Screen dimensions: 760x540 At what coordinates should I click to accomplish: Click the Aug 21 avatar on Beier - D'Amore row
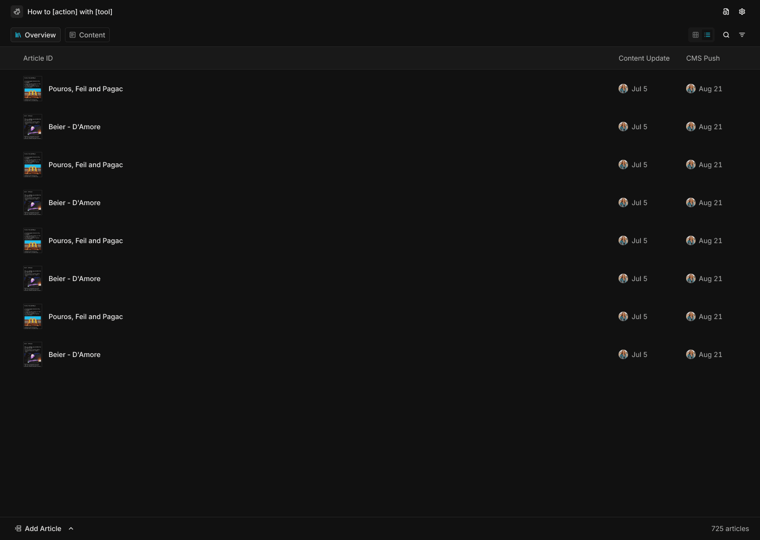(x=691, y=127)
